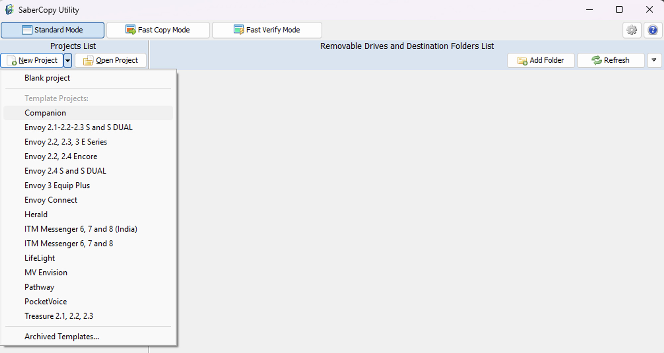This screenshot has height=353, width=664.
Task: Open settings via the gear icon
Action: (x=631, y=30)
